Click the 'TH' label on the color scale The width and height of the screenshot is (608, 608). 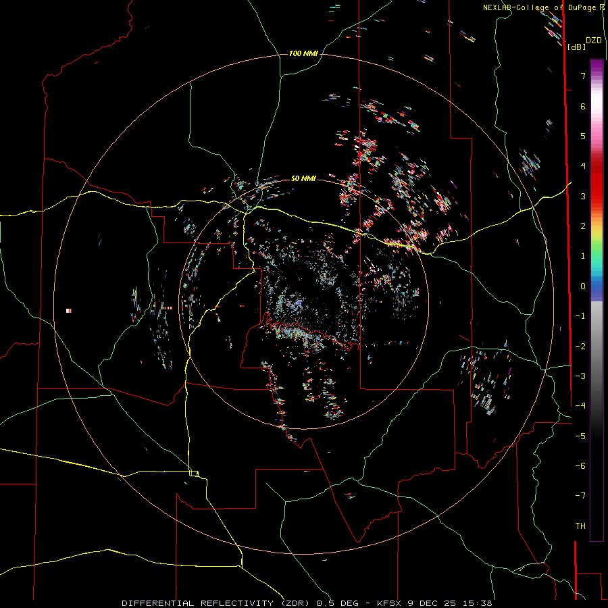[x=580, y=526]
